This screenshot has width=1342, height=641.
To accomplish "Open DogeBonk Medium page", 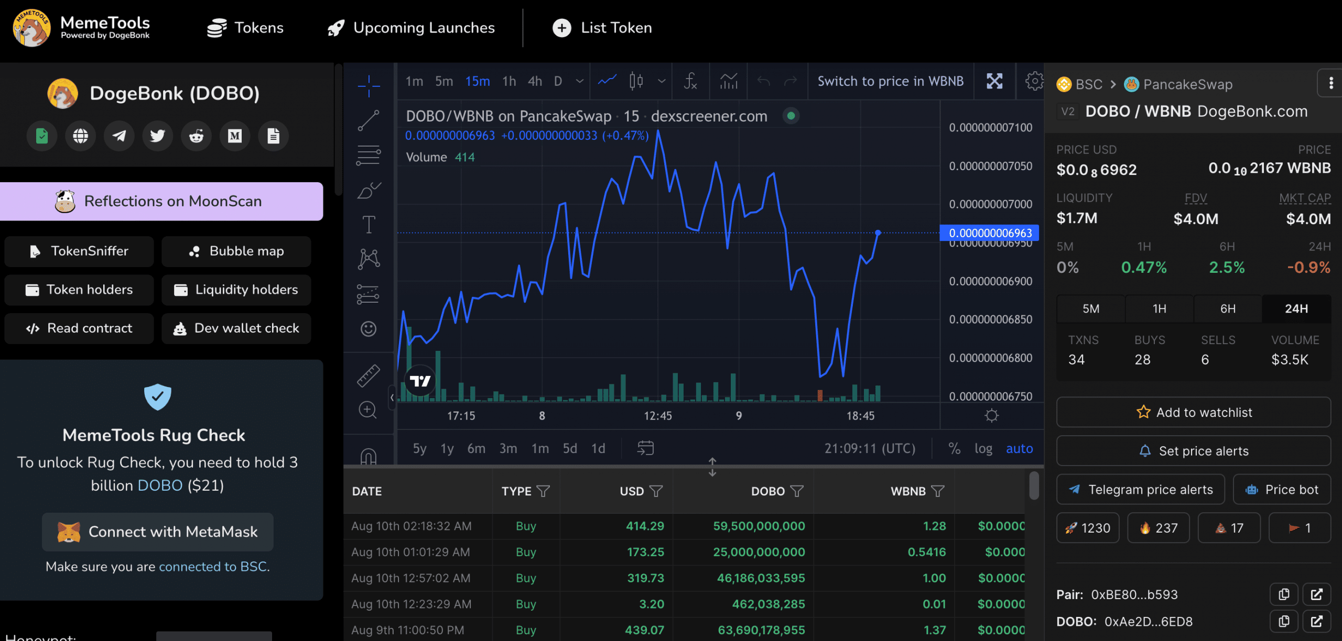I will click(x=235, y=136).
